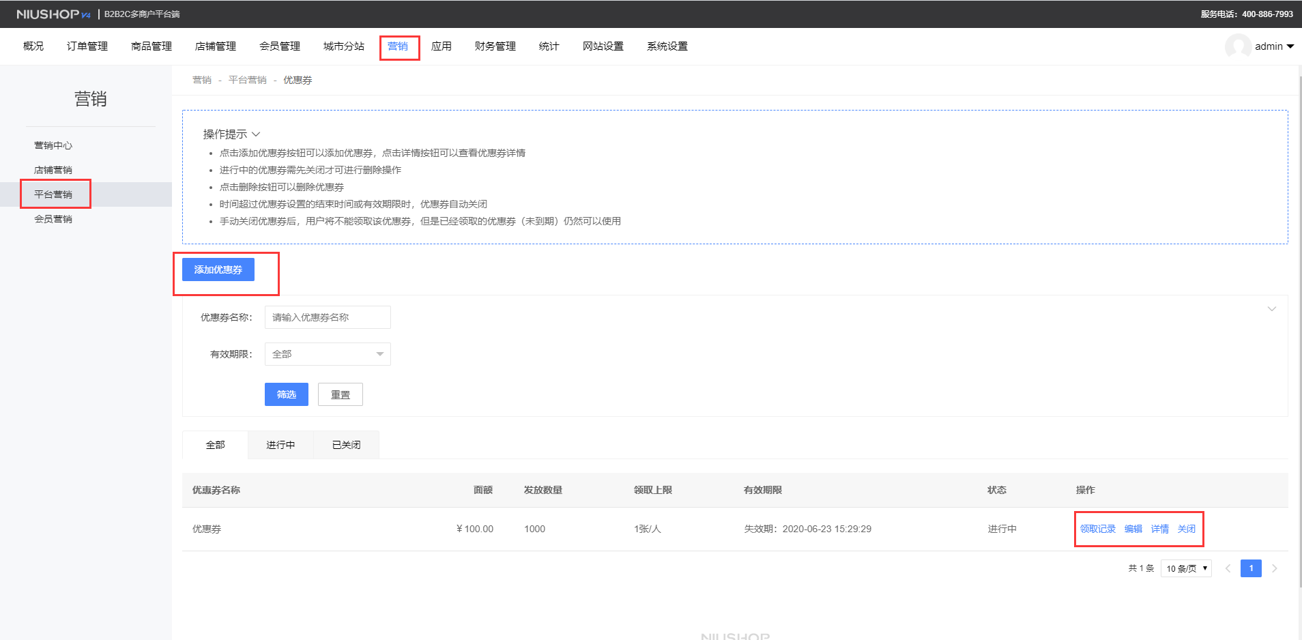Click the 有效期限 column header
Image resolution: width=1302 pixels, height=640 pixels.
point(763,490)
